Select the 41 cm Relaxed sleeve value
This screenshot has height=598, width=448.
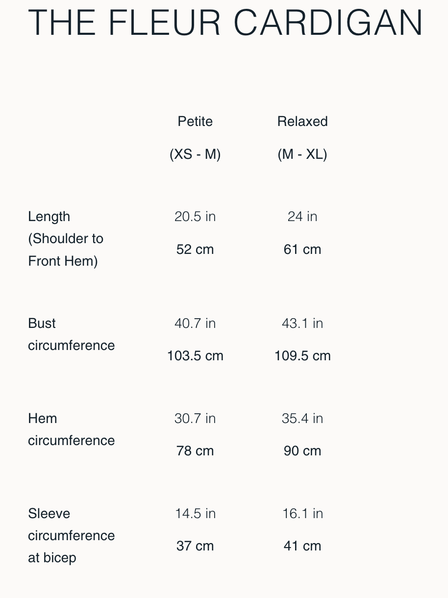302,546
